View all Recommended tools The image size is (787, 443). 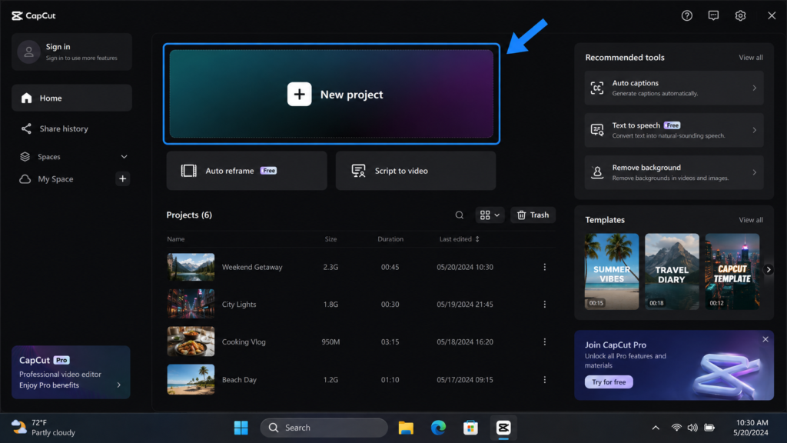[750, 57]
